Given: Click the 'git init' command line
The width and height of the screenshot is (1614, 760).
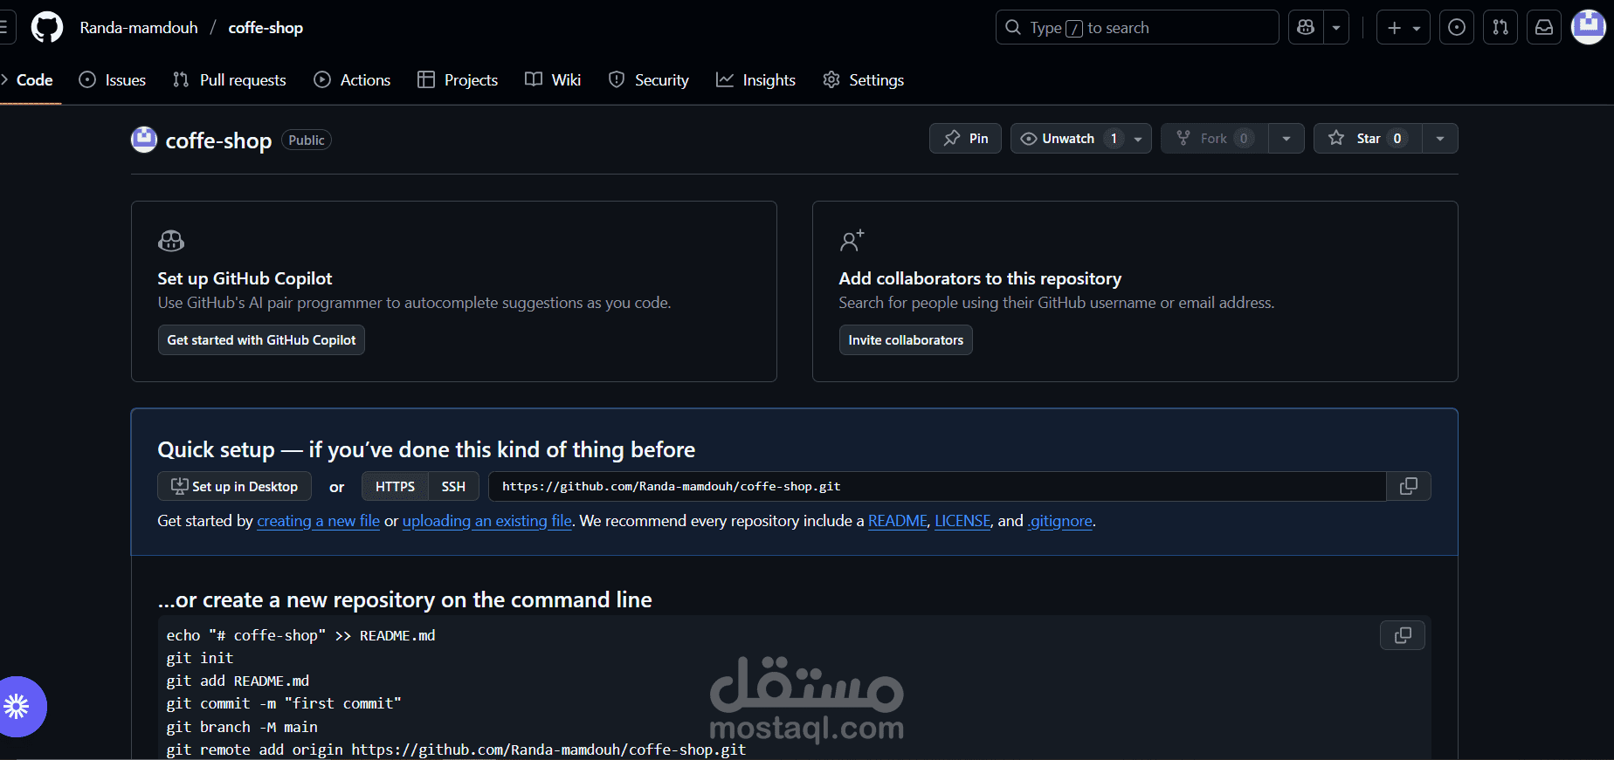Looking at the screenshot, I should pyautogui.click(x=200, y=658).
